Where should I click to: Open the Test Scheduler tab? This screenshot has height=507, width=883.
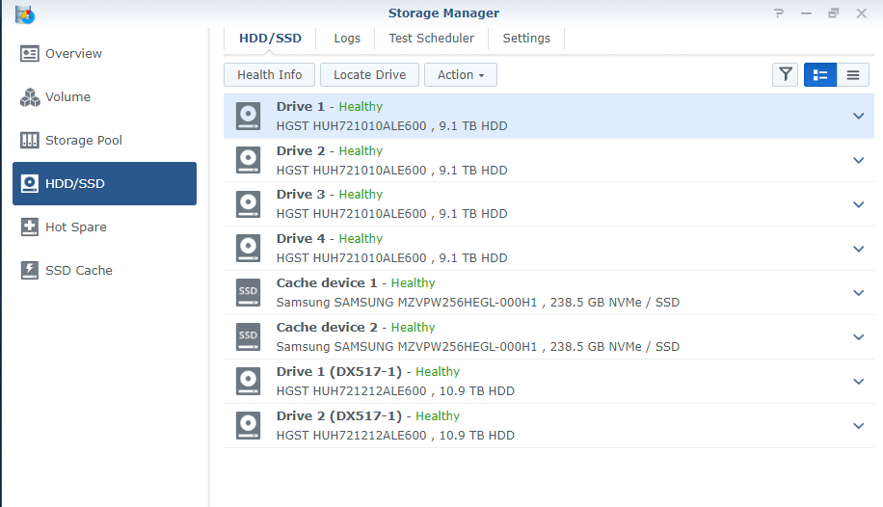pyautogui.click(x=431, y=39)
